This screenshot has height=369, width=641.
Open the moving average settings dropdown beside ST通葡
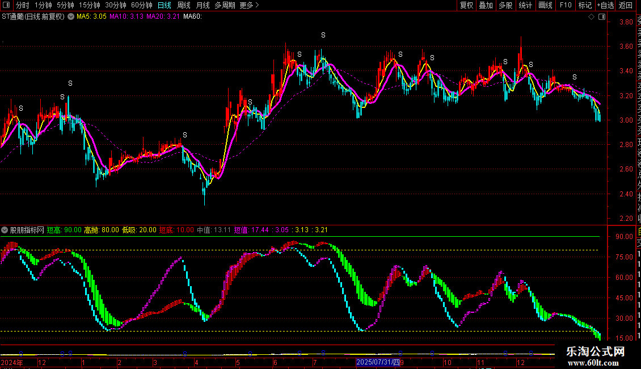coord(71,16)
